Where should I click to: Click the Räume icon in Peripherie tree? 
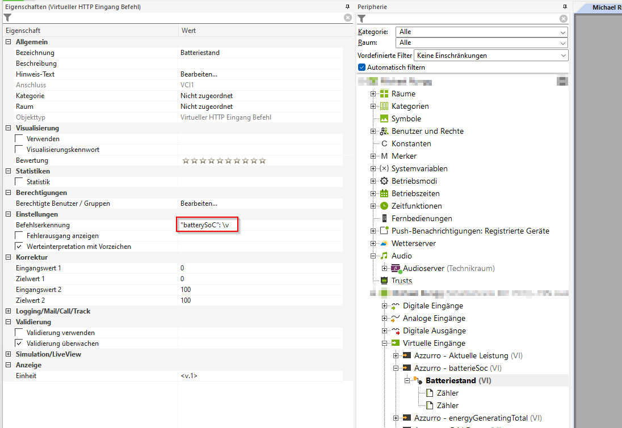click(x=384, y=94)
